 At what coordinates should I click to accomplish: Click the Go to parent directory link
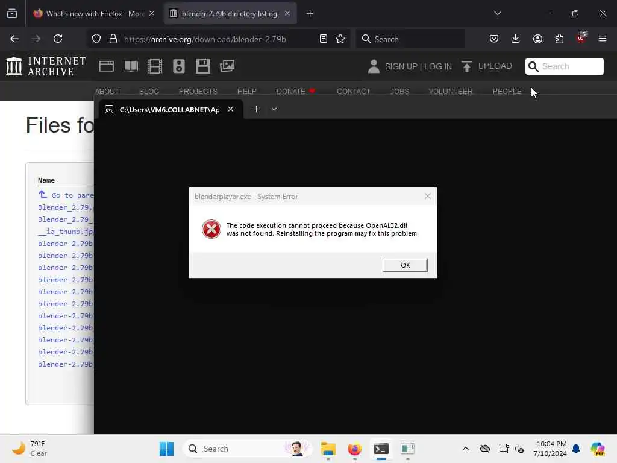pyautogui.click(x=66, y=195)
